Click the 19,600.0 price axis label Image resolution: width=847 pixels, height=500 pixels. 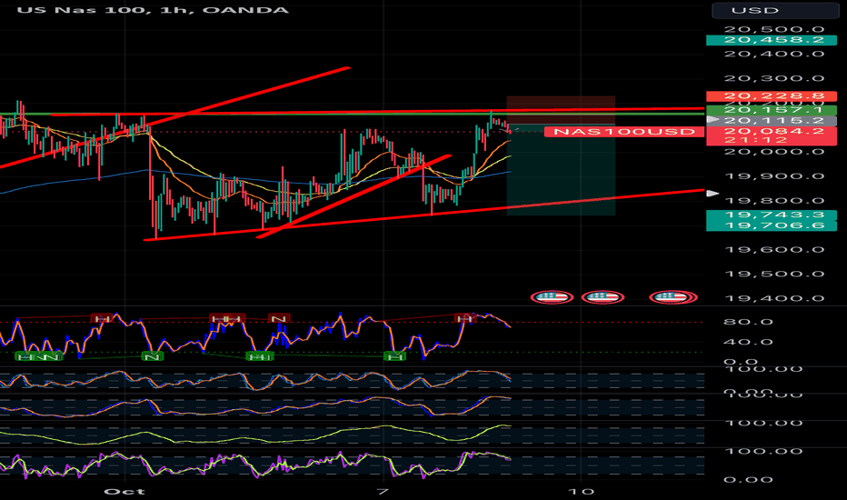pyautogui.click(x=774, y=250)
